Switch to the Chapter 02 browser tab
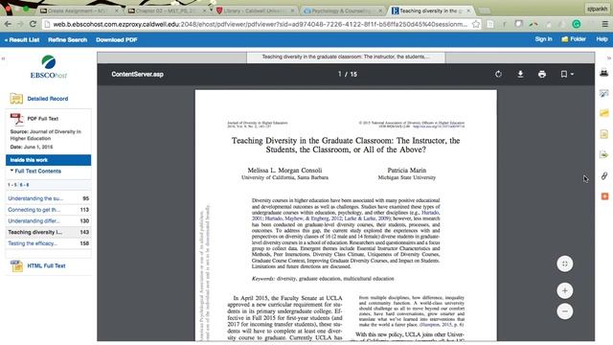Image resolution: width=613 pixels, height=345 pixels. pos(166,11)
